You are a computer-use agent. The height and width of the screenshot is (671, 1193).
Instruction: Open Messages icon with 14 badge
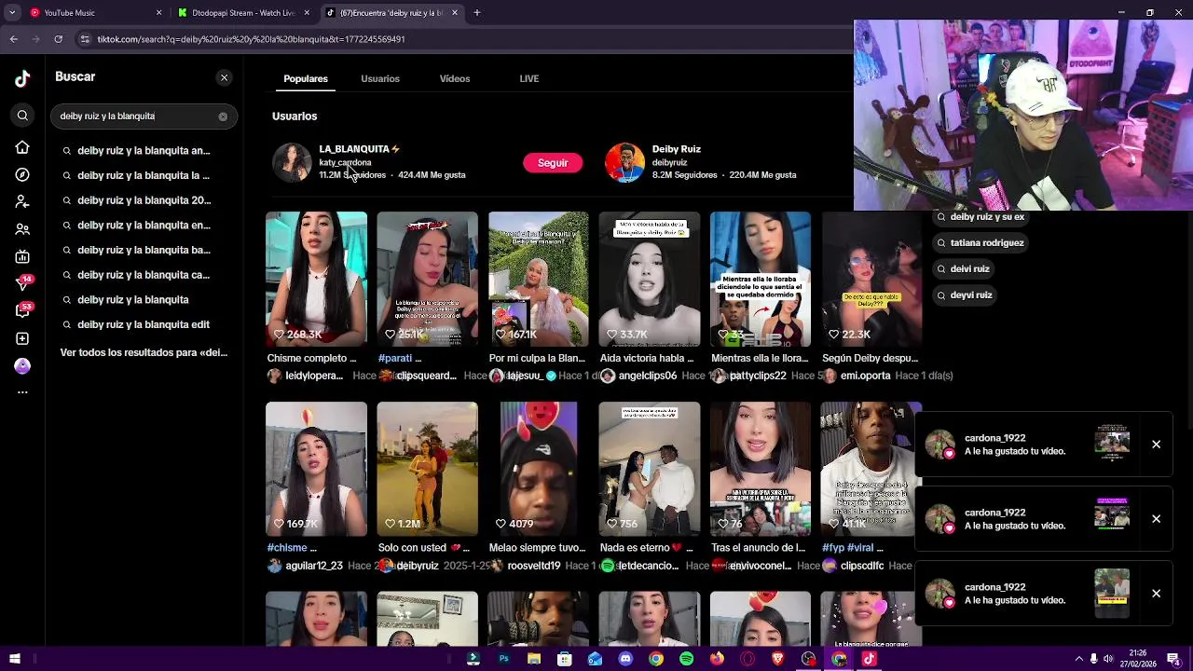pyautogui.click(x=22, y=283)
